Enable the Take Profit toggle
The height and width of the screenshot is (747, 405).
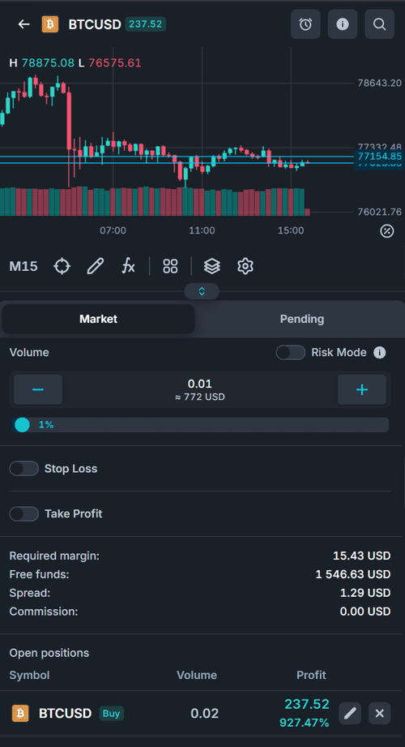coord(23,514)
